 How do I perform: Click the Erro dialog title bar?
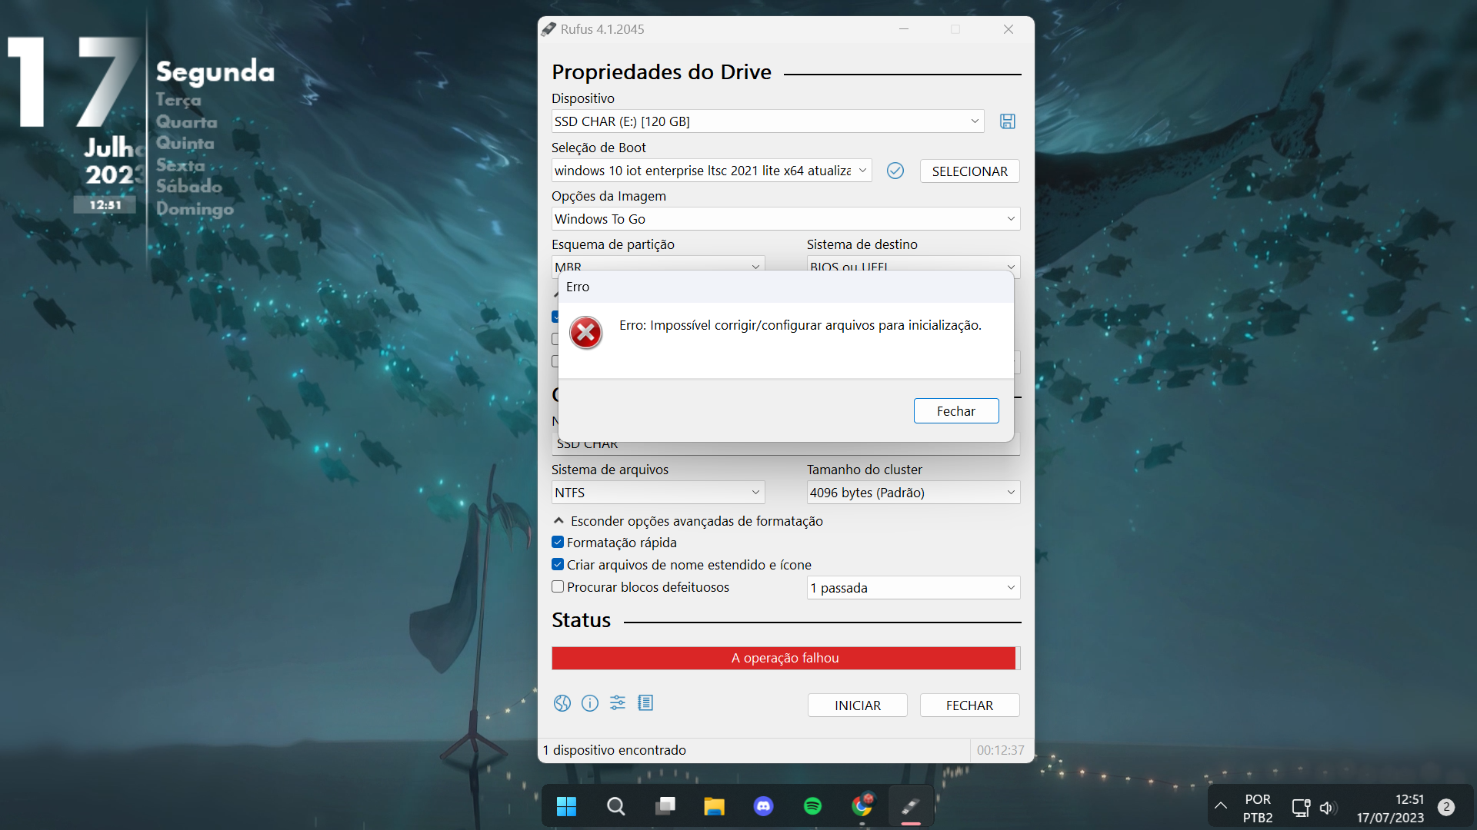click(x=785, y=287)
